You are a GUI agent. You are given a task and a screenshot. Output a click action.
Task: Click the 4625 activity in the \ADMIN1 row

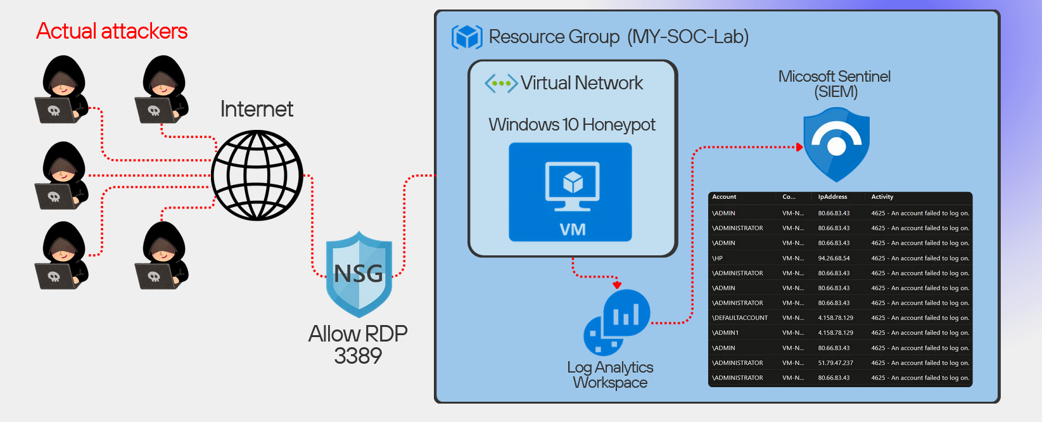920,333
